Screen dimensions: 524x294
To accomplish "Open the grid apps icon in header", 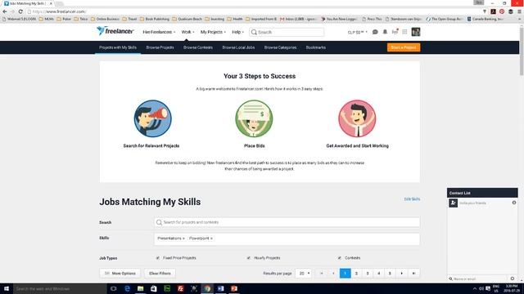I will (x=404, y=32).
